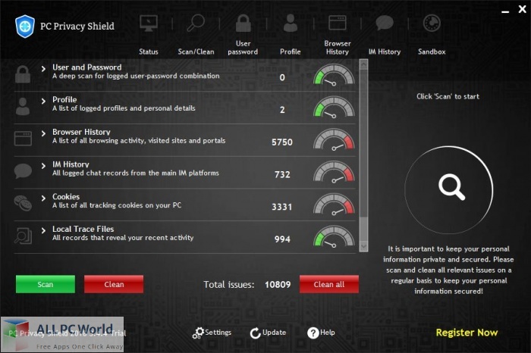Click the list scrollbar down arrow
The image size is (531, 353).
[x=363, y=246]
